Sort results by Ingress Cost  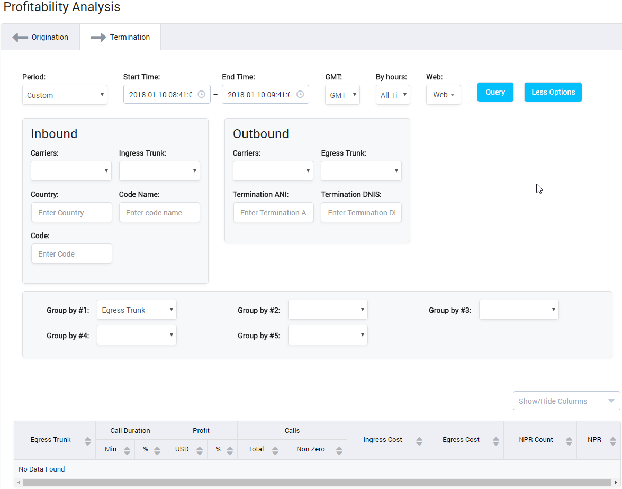point(420,440)
